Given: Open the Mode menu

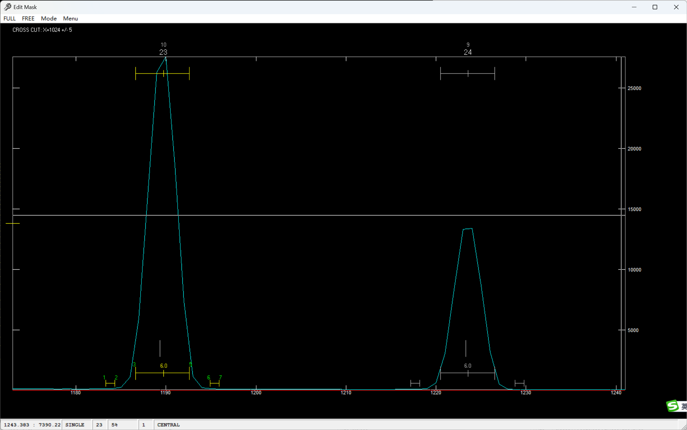Looking at the screenshot, I should click(48, 18).
